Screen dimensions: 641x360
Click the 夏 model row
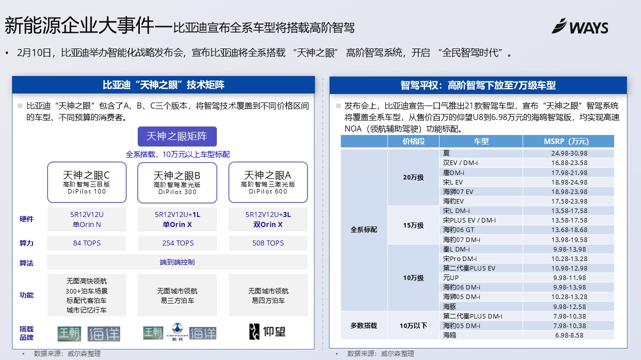pos(481,153)
